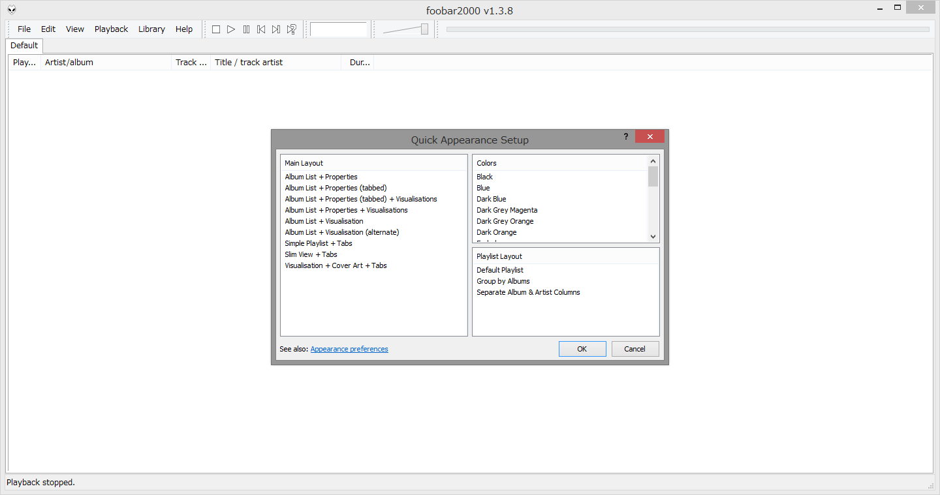Open the Appearance preferences link
Screen dimensions: 940x495
[349, 349]
